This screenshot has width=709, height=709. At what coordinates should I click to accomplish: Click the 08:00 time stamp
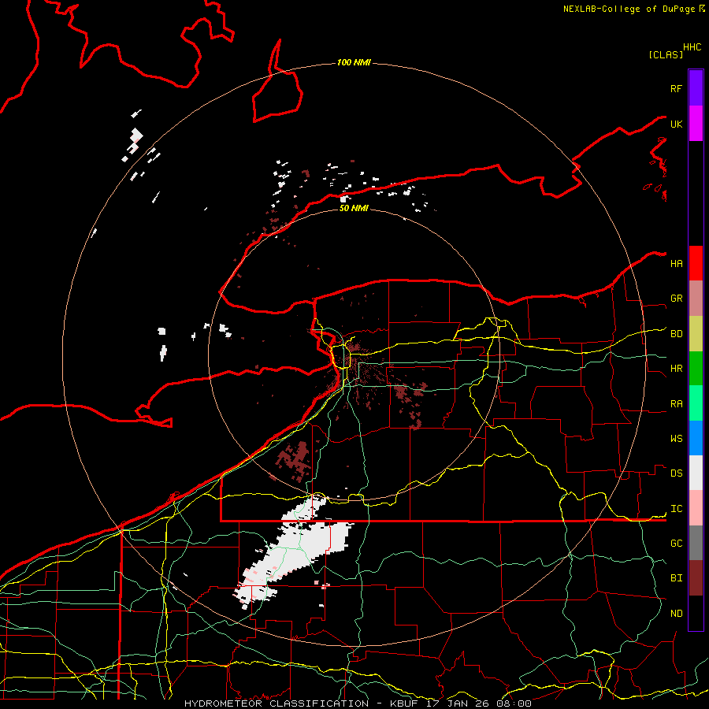point(514,703)
